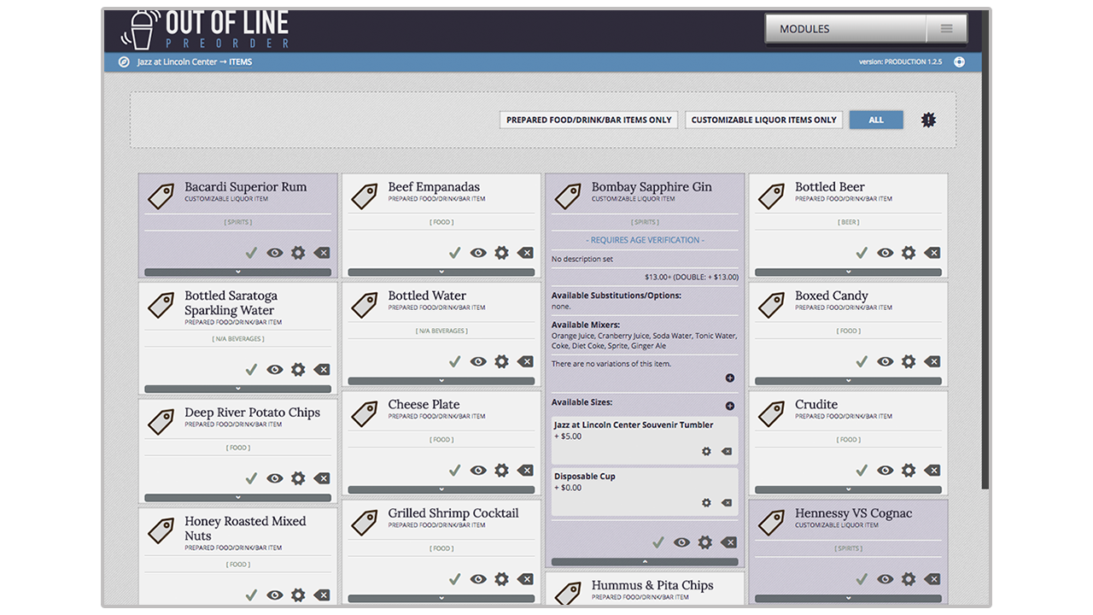1093x615 pixels.
Task: Toggle visibility eye for Bacardi Superior Rum
Action: (275, 253)
